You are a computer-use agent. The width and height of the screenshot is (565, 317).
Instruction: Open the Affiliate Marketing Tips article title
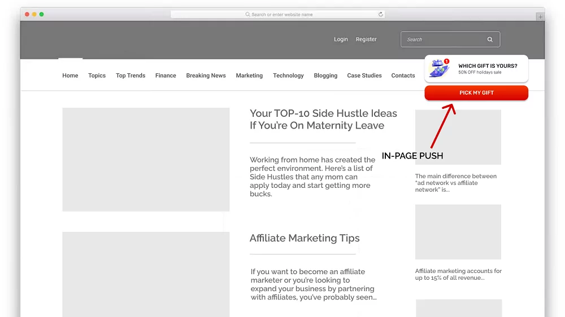305,238
